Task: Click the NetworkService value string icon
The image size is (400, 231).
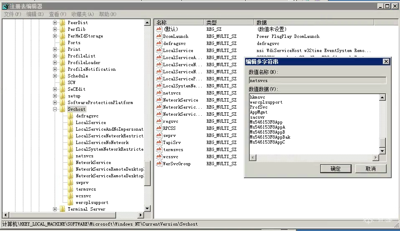Action: [159, 100]
